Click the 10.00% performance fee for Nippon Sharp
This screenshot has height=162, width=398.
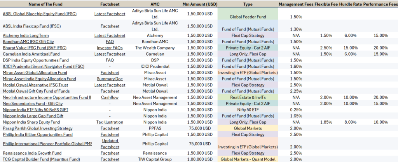pyautogui.click(x=381, y=122)
